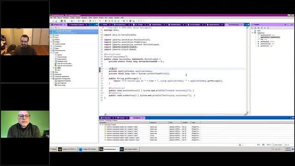Viewport: 295px width, 166px height.
Task: Sort Problems by Location column
Action: 186,123
